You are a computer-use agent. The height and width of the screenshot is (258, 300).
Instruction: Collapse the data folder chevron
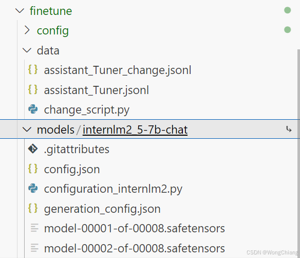pos(27,50)
